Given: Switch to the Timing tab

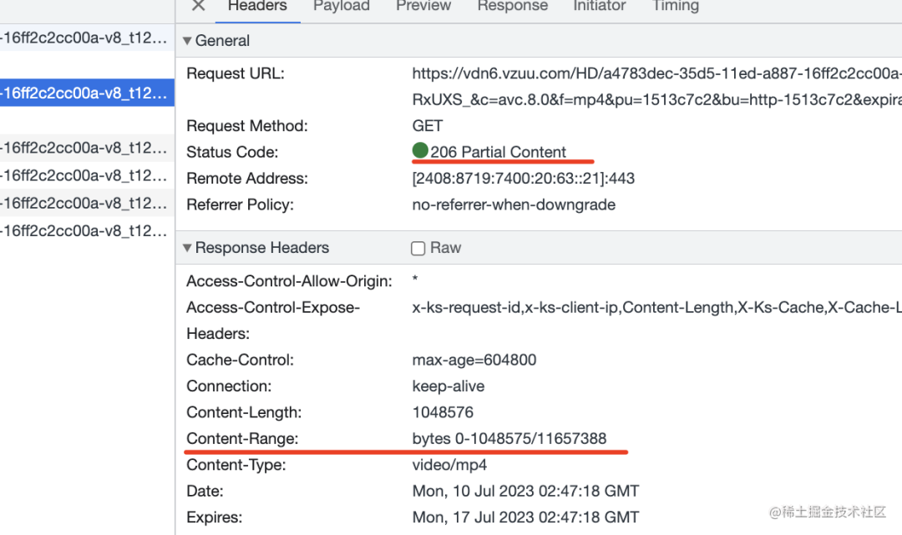Looking at the screenshot, I should point(676,6).
